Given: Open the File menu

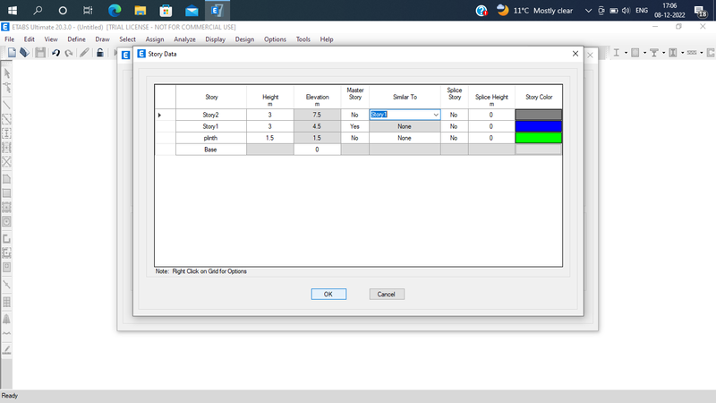Looking at the screenshot, I should pos(9,39).
